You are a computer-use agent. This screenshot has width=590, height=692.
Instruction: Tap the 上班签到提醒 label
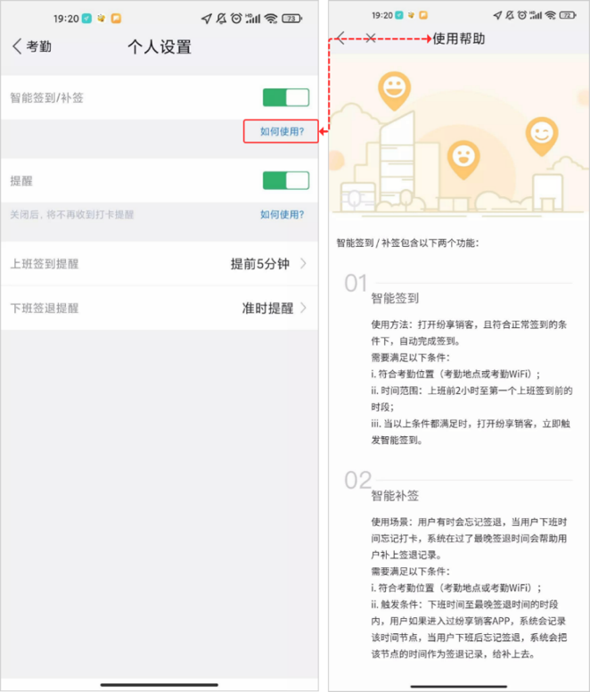pyautogui.click(x=45, y=264)
